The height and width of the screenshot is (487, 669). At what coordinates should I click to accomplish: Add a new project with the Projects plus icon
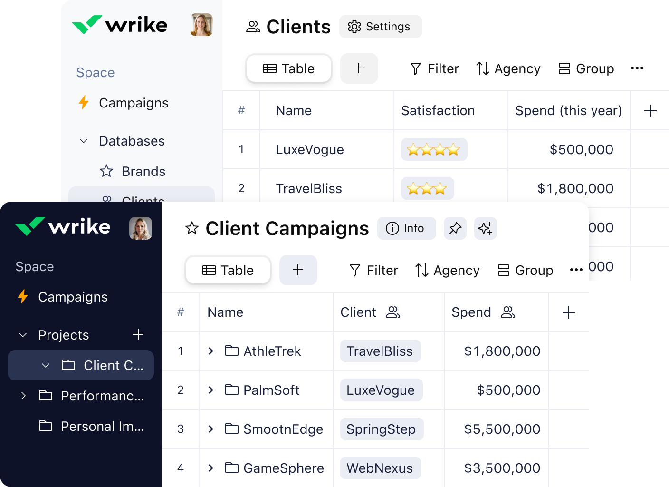[138, 335]
